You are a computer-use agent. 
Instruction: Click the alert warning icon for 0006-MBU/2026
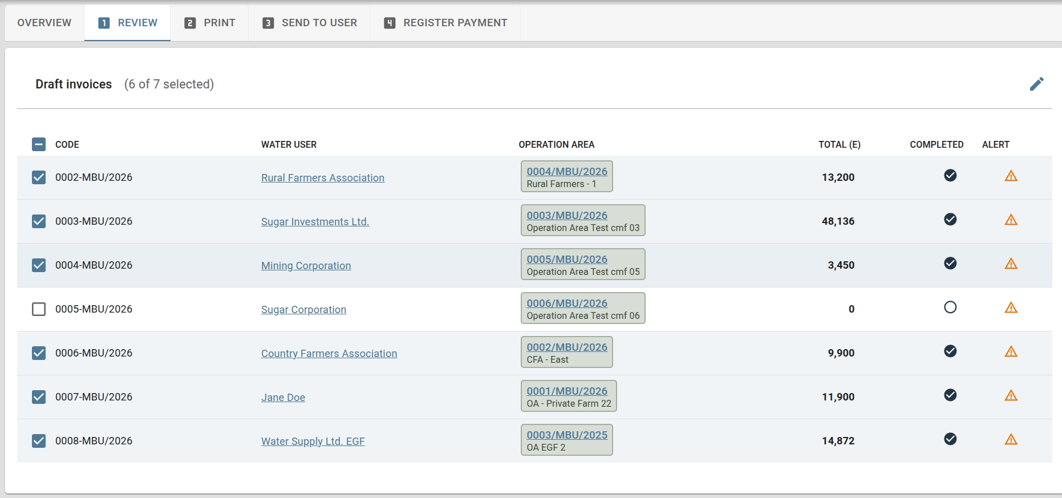(1011, 351)
